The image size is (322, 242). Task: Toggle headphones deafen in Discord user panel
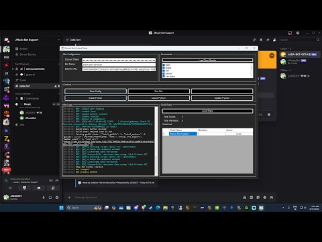50,198
